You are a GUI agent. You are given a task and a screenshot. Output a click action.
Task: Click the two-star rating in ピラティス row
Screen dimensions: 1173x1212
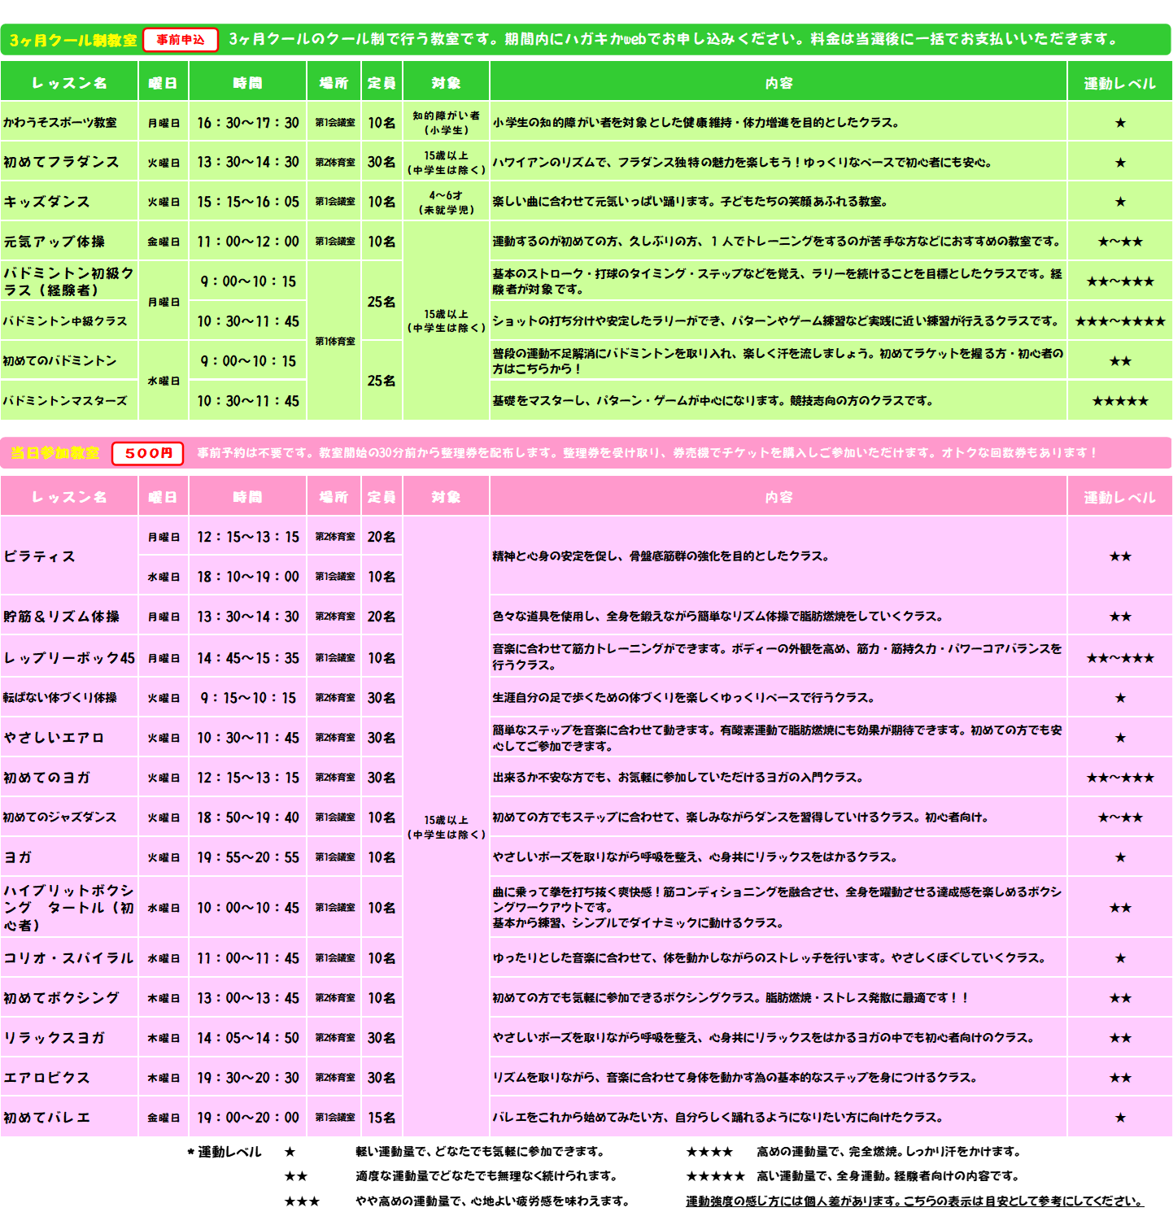tap(1119, 556)
